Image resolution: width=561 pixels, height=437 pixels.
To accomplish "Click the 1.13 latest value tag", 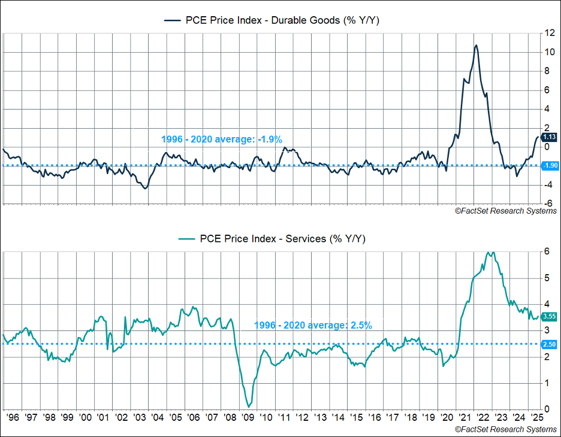I will (548, 136).
